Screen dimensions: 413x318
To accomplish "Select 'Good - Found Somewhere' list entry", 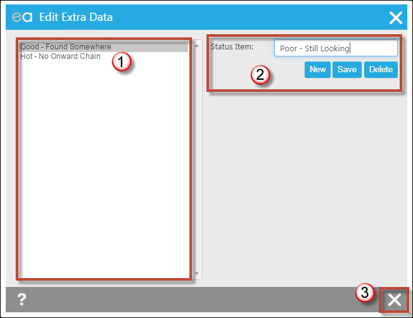I will click(104, 47).
